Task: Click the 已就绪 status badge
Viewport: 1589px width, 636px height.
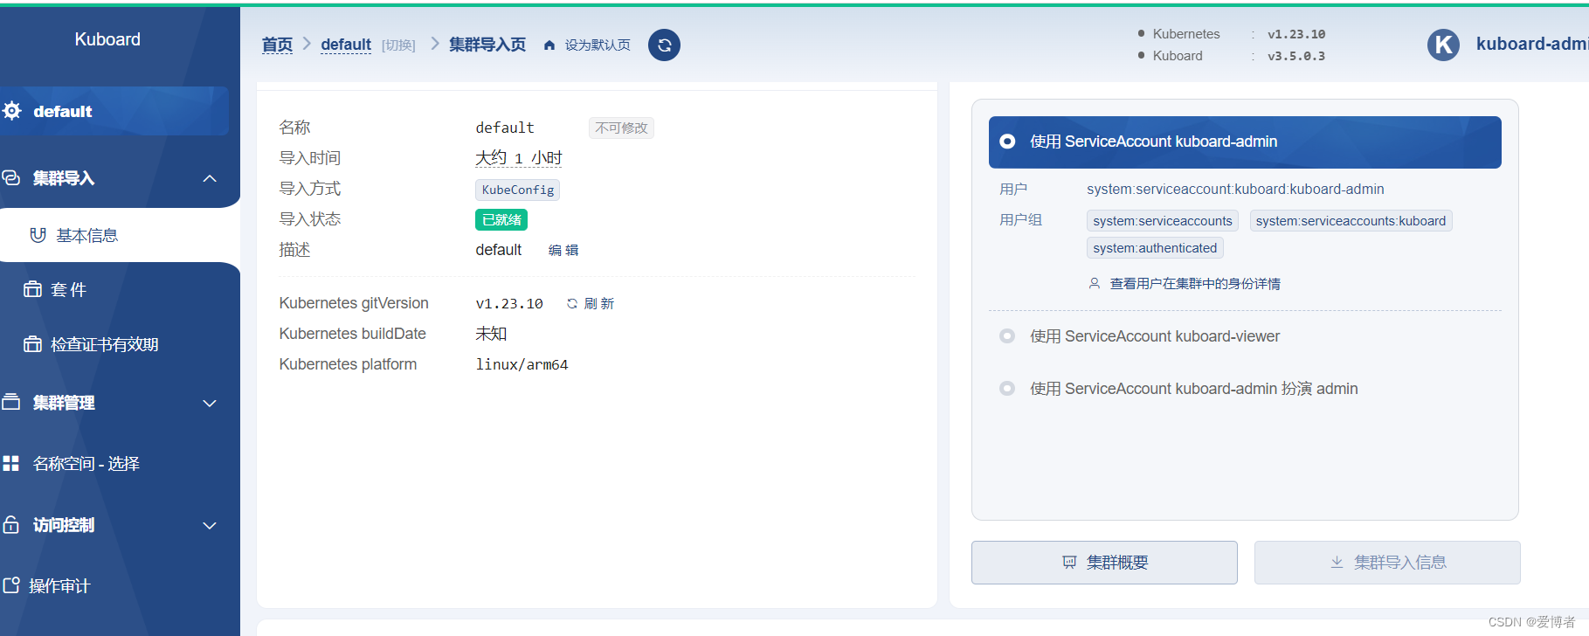Action: tap(501, 220)
